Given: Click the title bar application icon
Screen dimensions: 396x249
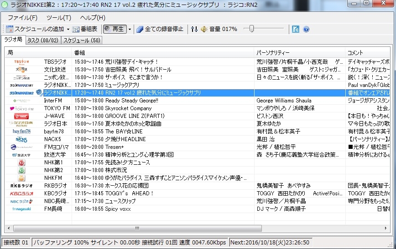Looking at the screenshot, I should coord(4,4).
